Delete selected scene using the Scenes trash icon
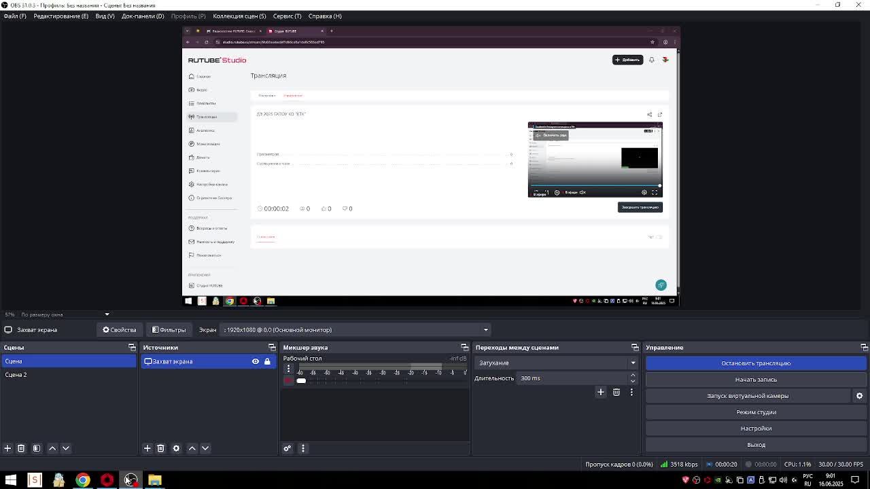Viewport: 870px width, 489px height. [21, 448]
